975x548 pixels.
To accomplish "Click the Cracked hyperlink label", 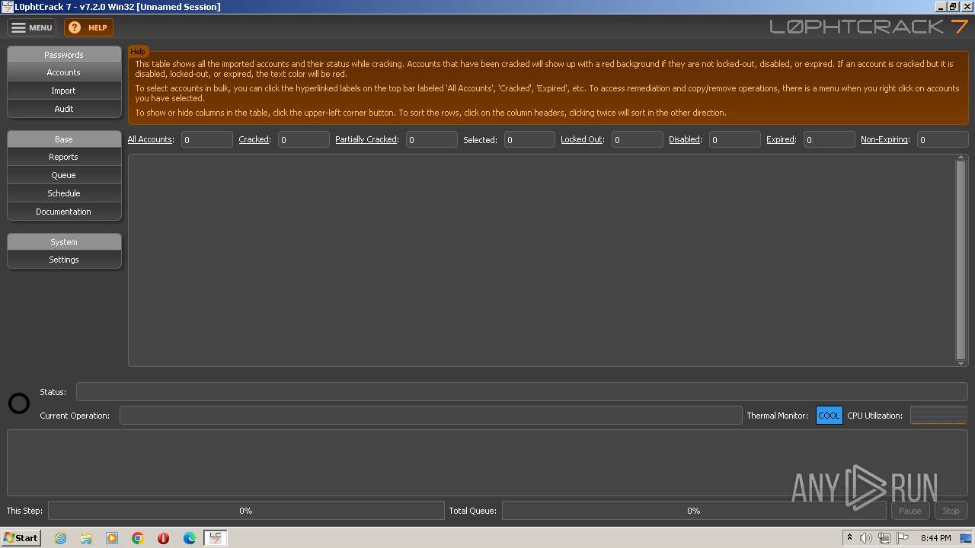I will pos(254,139).
